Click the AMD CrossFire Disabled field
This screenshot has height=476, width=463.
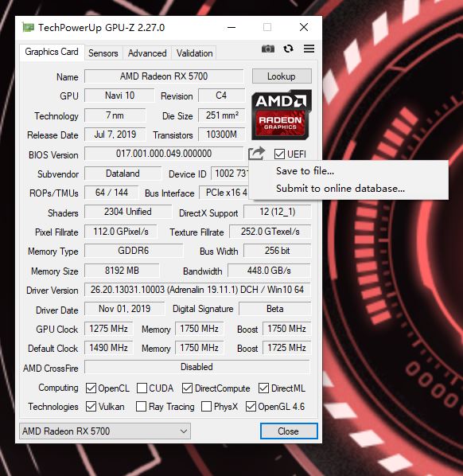(x=197, y=367)
